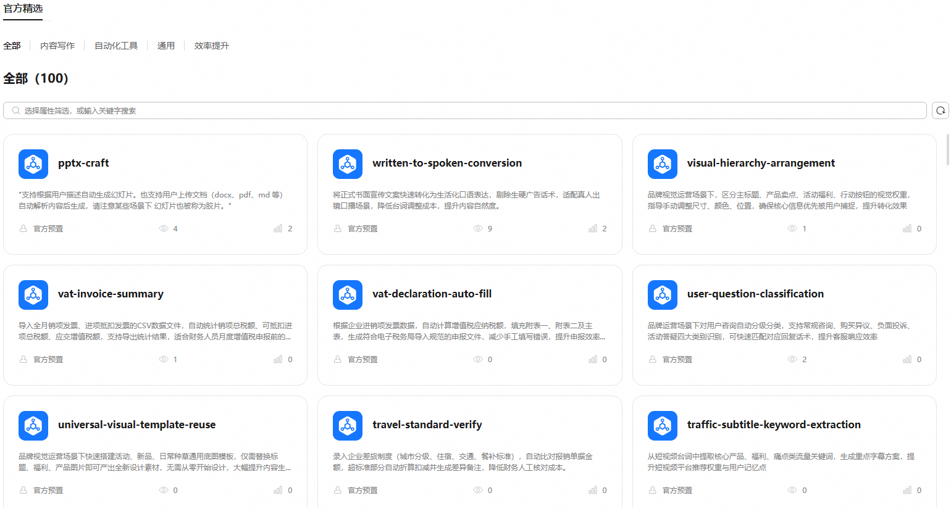Click the refresh icon beside the search bar
Screen dimensions: 951x514
pos(940,110)
